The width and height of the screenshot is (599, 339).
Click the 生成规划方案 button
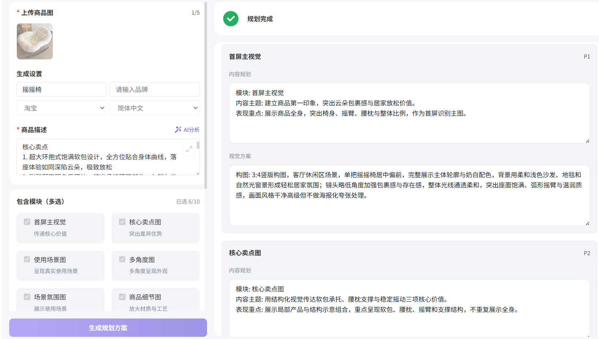(108, 328)
